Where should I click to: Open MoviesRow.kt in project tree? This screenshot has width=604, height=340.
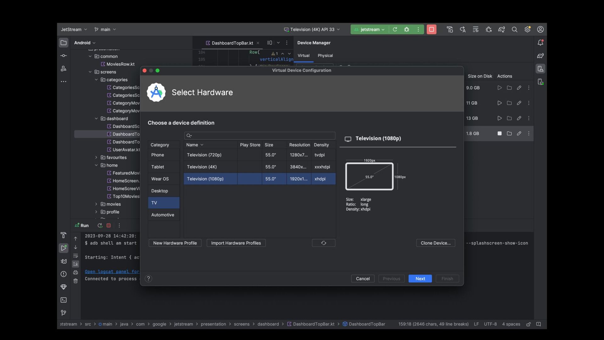coord(118,64)
